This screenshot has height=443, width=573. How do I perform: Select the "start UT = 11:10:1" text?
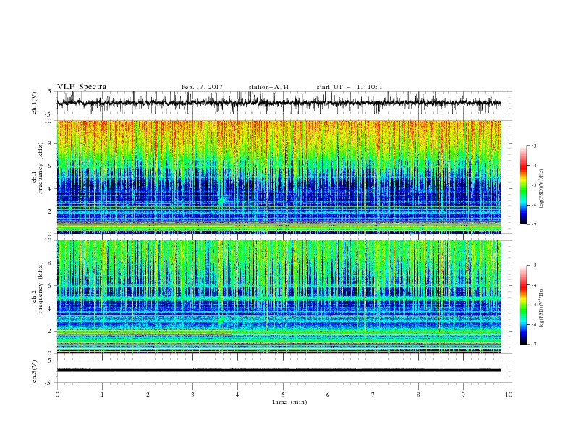point(349,87)
